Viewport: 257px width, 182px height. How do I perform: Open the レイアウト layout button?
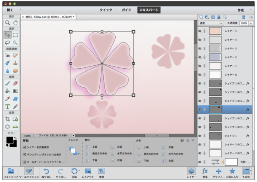88,173
